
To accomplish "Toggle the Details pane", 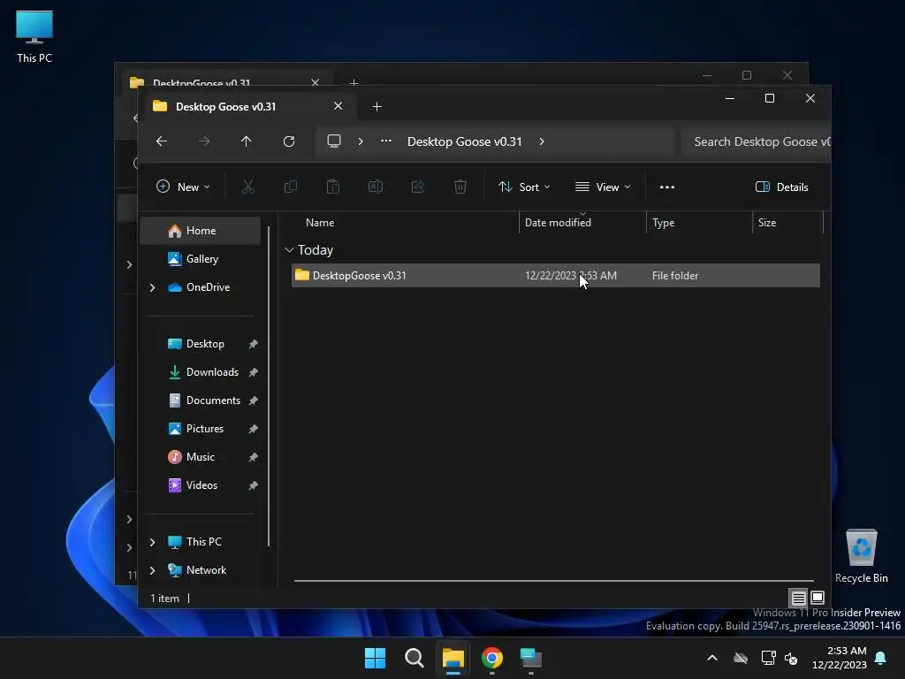I will pyautogui.click(x=782, y=187).
